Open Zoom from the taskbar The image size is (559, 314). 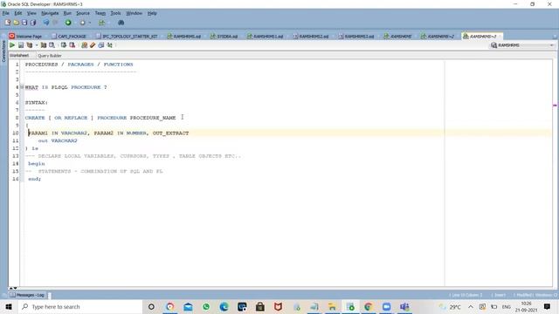(386, 306)
